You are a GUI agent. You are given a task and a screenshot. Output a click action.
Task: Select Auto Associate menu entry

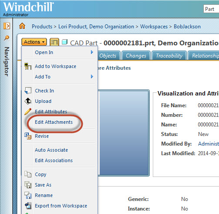pos(51,150)
